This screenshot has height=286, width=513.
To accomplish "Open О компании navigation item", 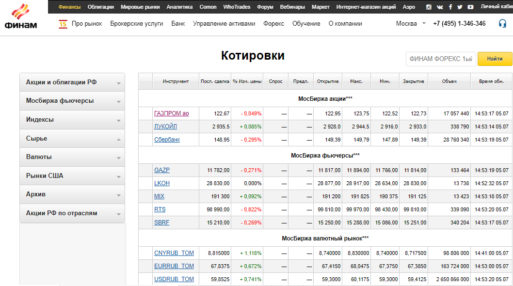I will [x=346, y=24].
